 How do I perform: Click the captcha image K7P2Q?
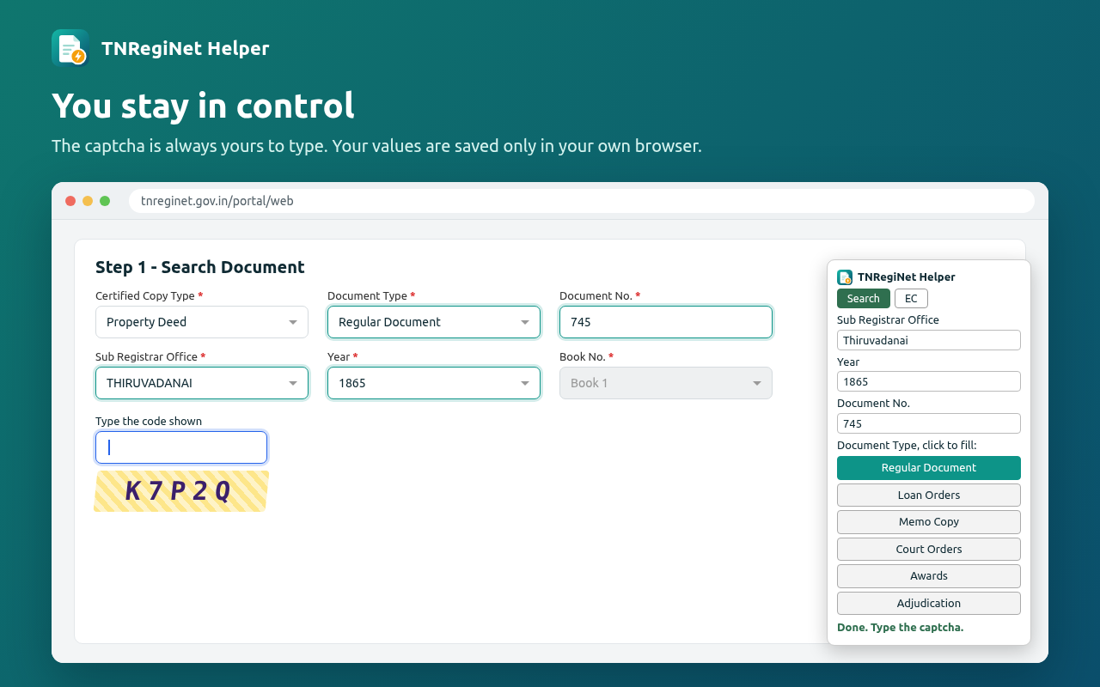[181, 491]
